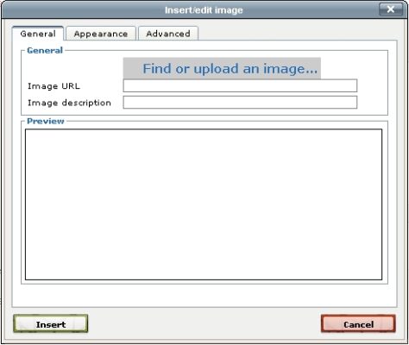Click the image preview area
This screenshot has width=409, height=345.
pos(204,204)
